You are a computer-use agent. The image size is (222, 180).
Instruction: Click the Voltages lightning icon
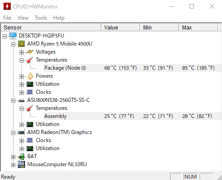point(30,52)
